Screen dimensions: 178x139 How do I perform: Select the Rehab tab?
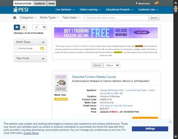pyautogui.click(x=52, y=3)
